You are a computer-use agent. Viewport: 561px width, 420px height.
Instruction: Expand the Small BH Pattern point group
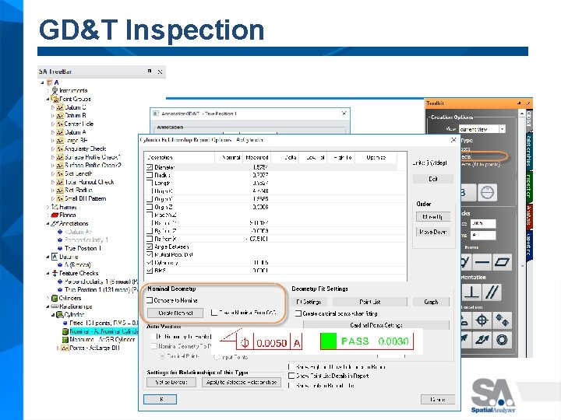(53, 198)
